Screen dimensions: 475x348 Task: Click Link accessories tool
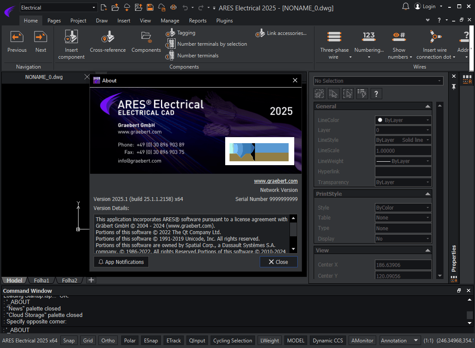coord(281,33)
